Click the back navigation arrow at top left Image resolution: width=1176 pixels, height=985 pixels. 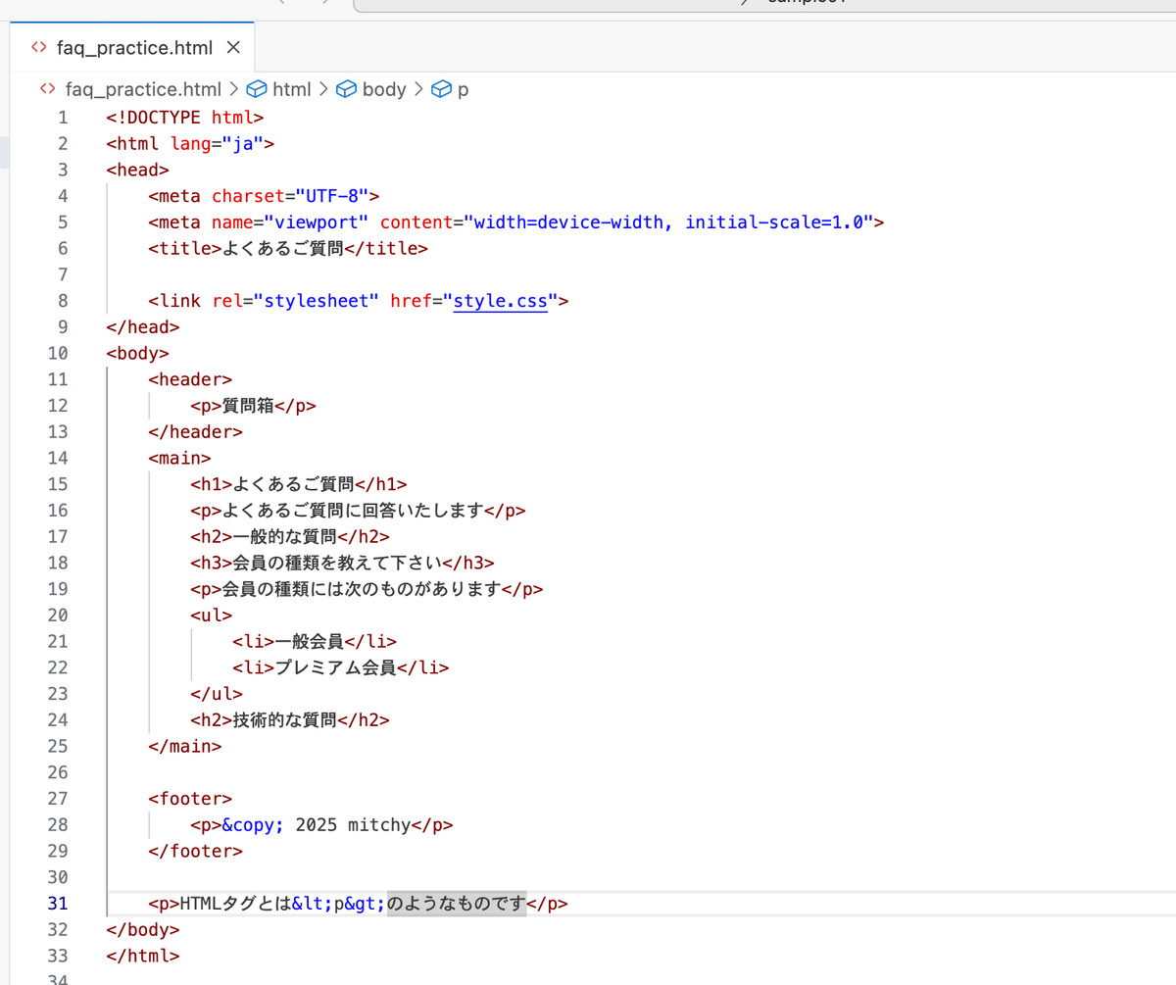tap(282, 3)
